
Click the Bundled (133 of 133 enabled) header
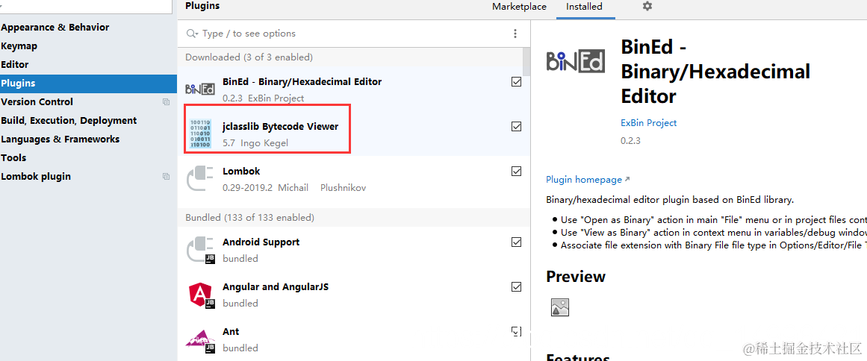point(249,218)
